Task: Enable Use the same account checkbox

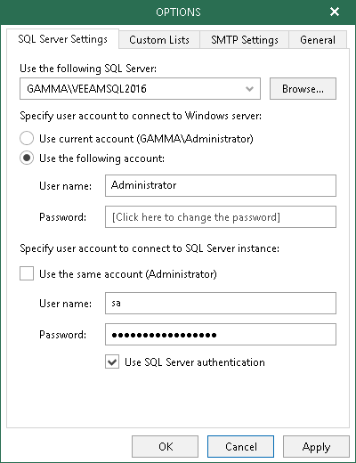Action: [x=27, y=273]
